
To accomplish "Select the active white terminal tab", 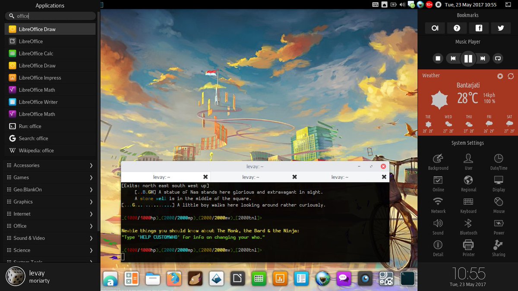I will pos(166,177).
